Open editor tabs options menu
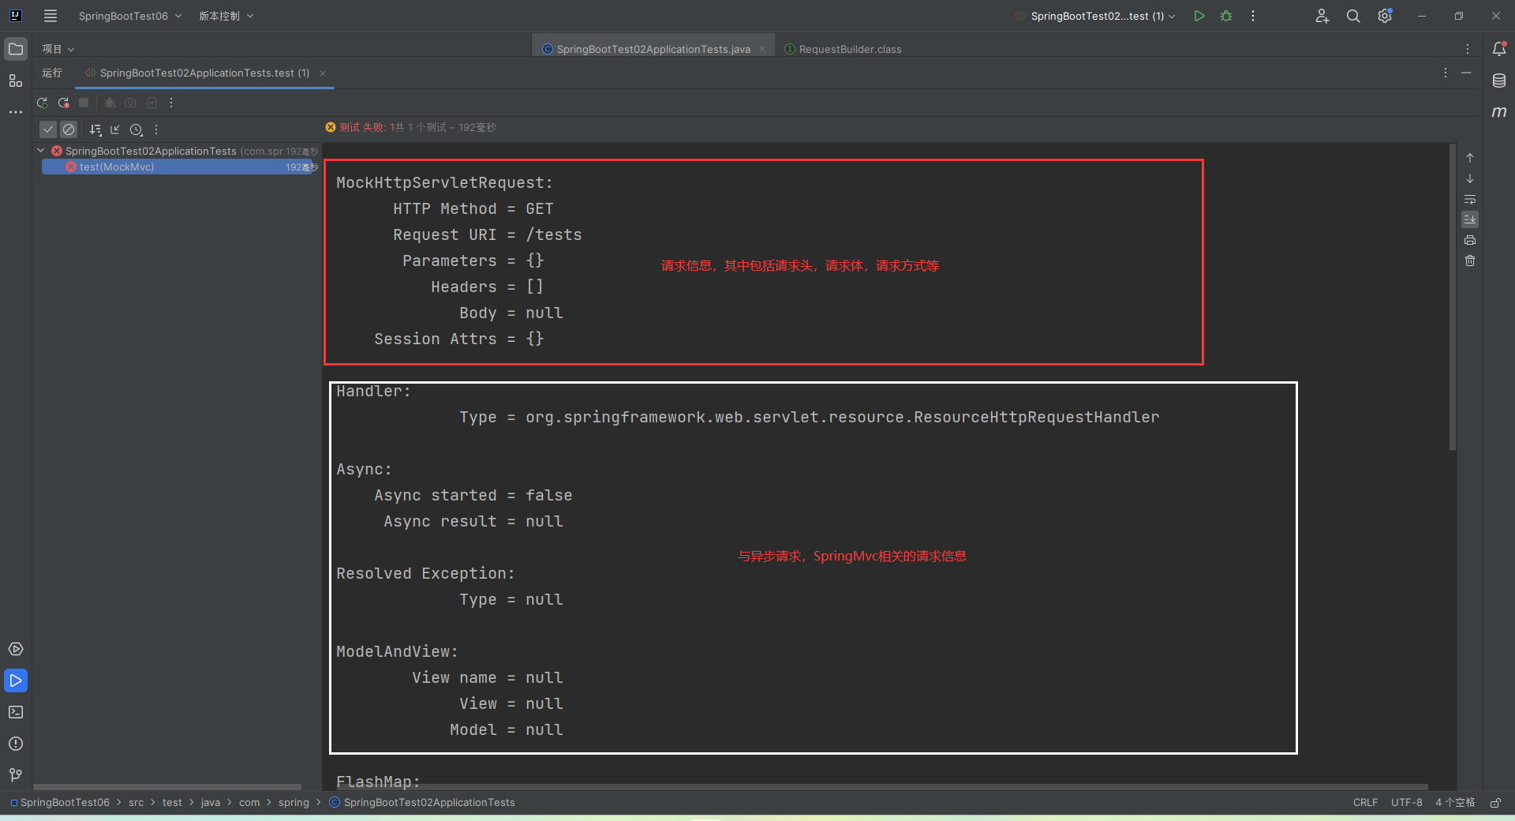 click(x=1468, y=49)
